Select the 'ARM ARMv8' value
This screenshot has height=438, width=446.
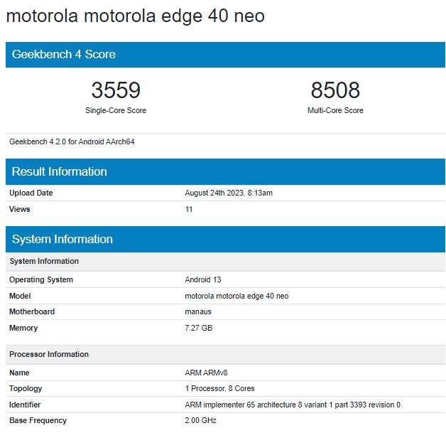point(206,373)
